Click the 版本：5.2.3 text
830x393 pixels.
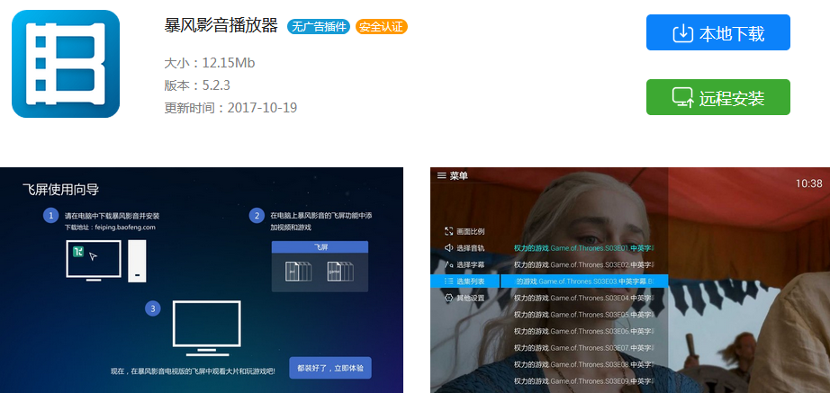[197, 85]
